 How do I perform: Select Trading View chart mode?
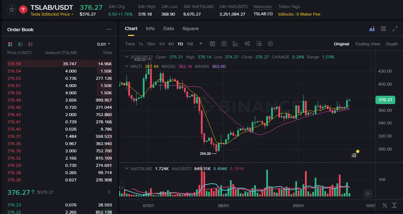367,44
